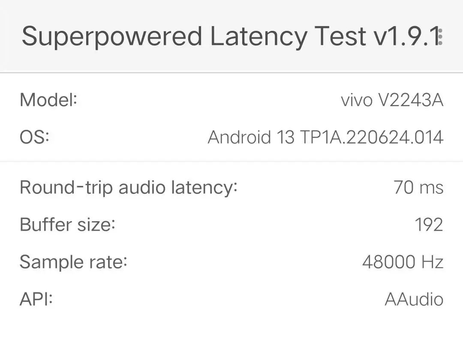463x349 pixels.
Task: Tap the Hz unit text
Action: [432, 262]
